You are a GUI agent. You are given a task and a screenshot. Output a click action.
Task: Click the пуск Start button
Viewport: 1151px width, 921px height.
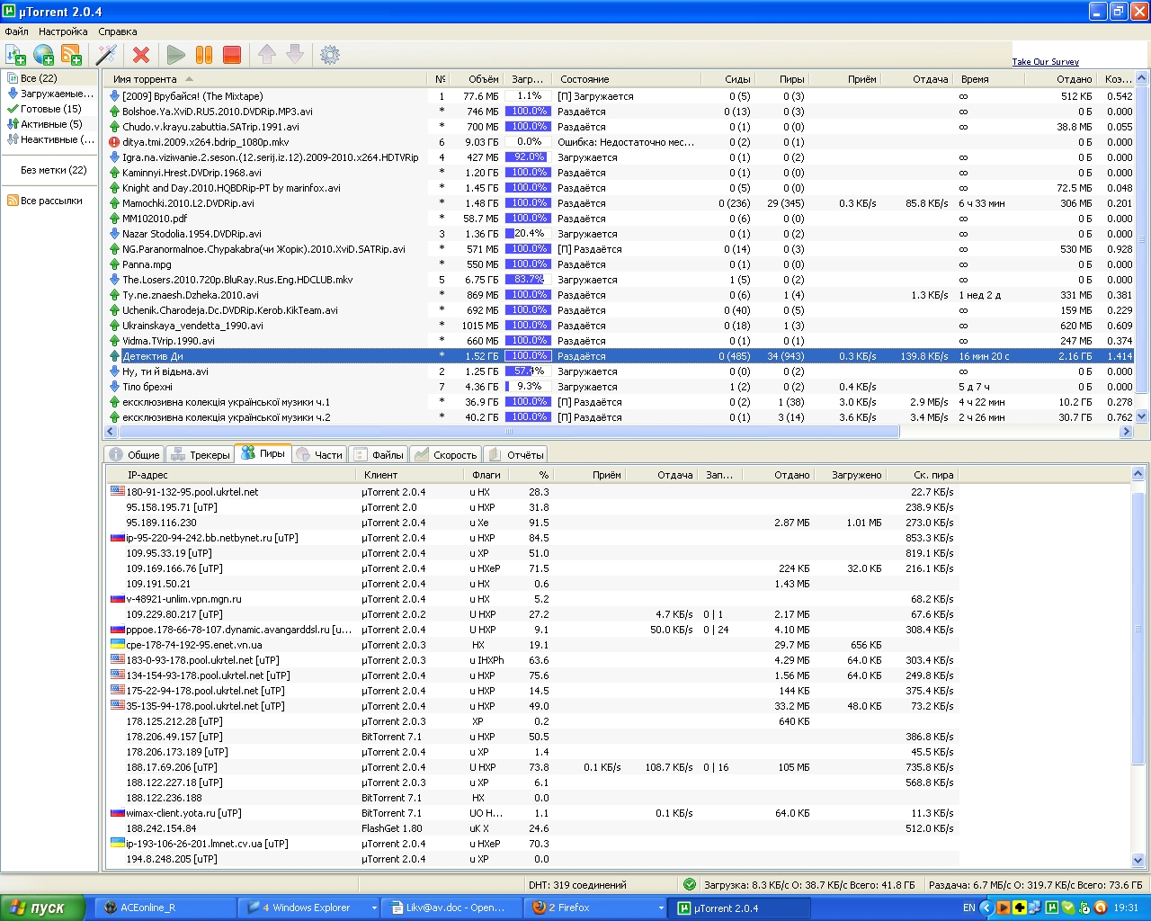point(42,908)
